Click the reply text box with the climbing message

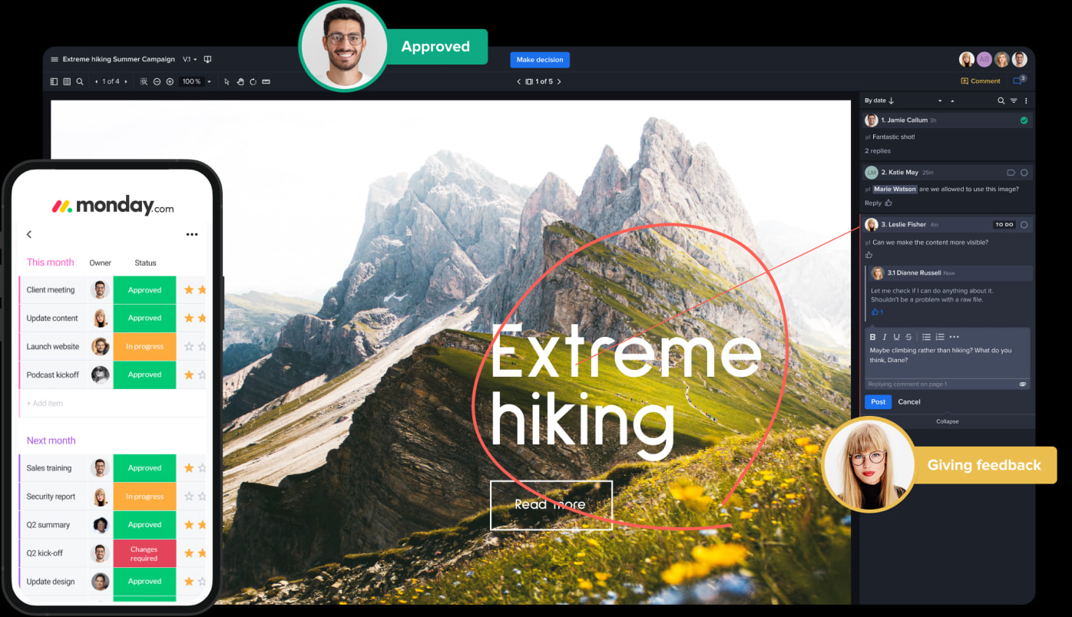pos(947,355)
